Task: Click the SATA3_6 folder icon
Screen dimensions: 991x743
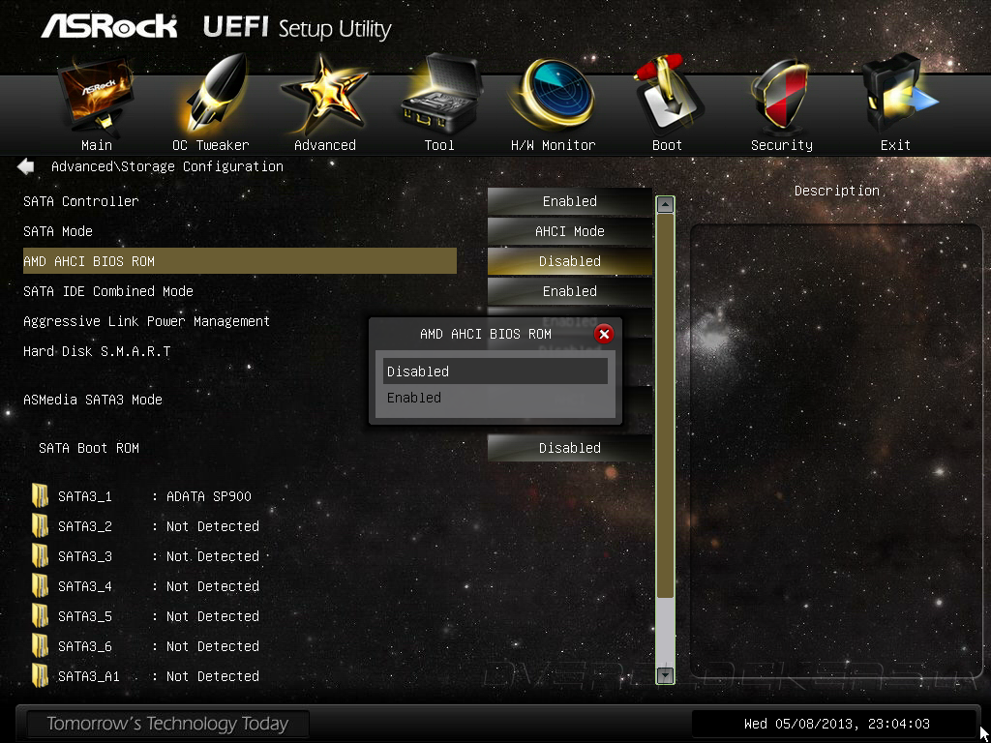Action: pyautogui.click(x=40, y=645)
